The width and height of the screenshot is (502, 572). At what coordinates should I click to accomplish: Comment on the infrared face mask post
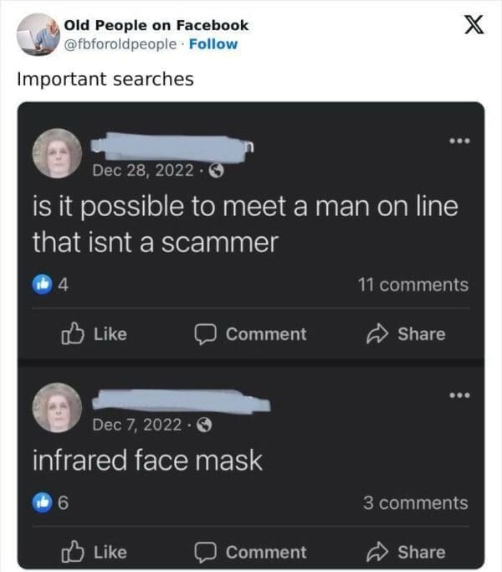pos(250,552)
